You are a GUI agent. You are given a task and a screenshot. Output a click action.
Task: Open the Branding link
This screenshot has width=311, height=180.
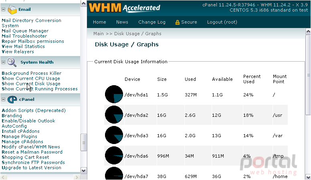pyautogui.click(x=12, y=116)
